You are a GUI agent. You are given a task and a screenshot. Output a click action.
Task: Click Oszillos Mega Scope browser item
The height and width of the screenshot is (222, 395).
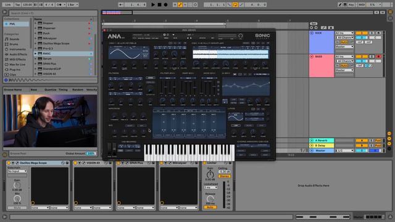coord(56,43)
